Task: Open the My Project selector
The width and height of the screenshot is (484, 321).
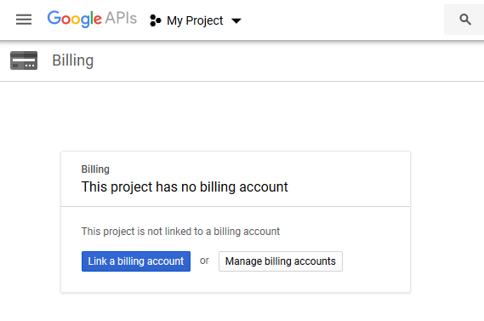Action: coord(196,20)
